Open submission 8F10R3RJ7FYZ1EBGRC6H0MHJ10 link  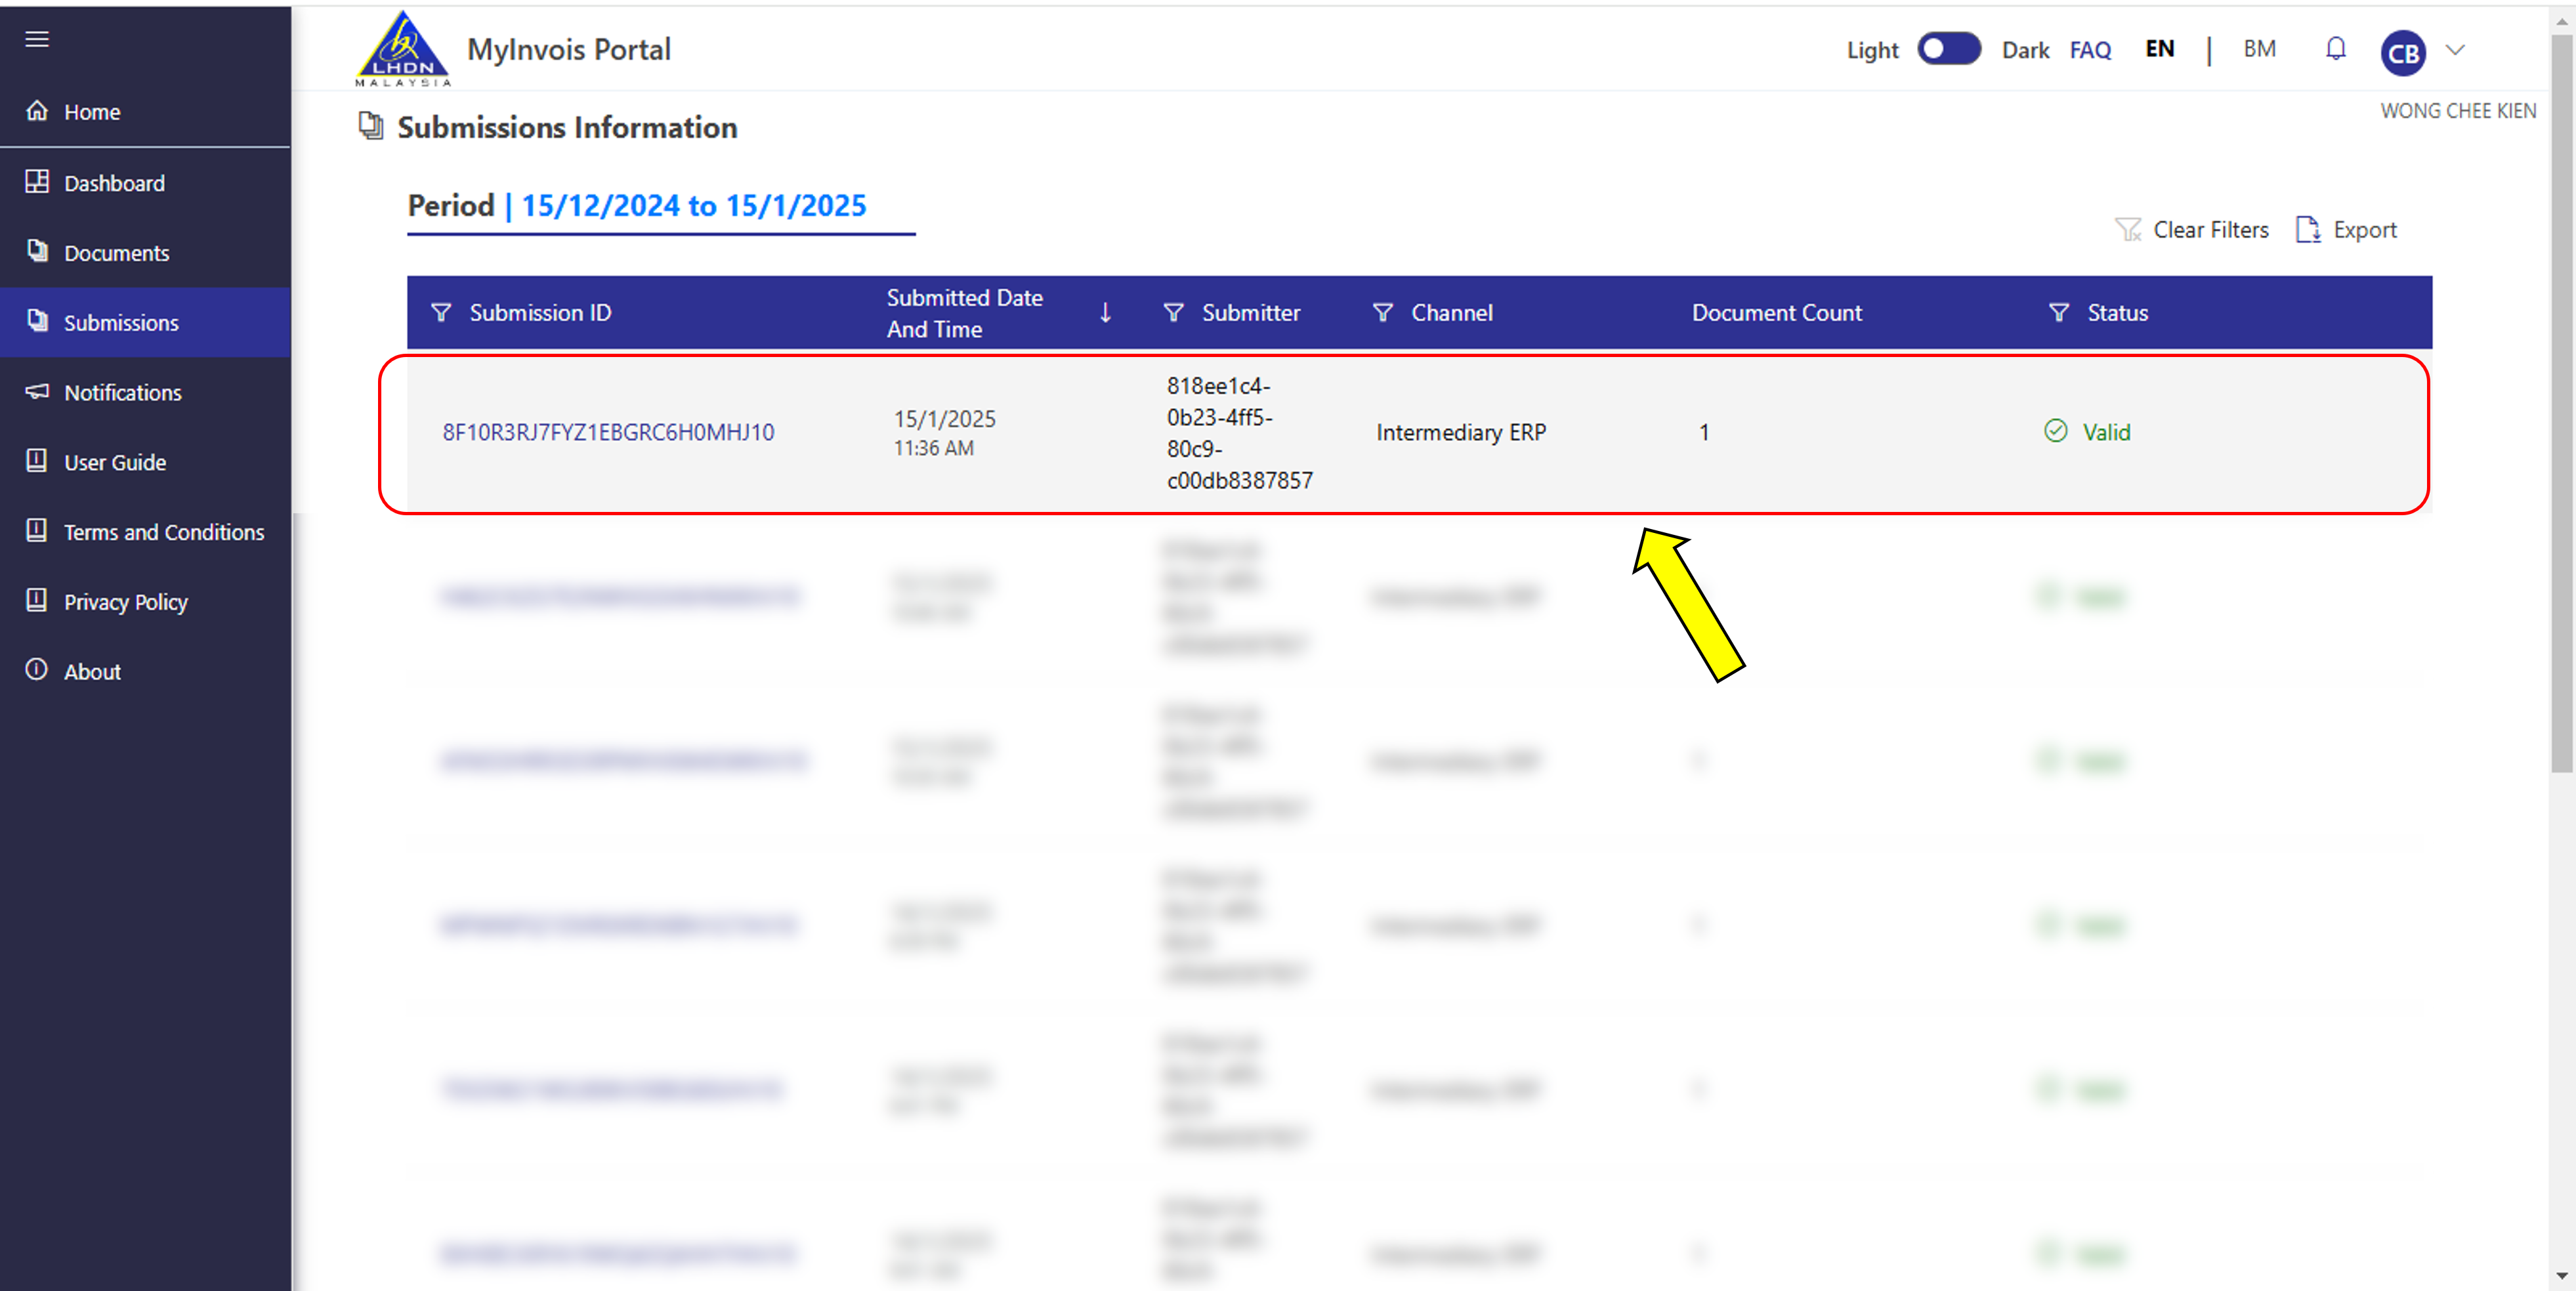click(x=608, y=432)
